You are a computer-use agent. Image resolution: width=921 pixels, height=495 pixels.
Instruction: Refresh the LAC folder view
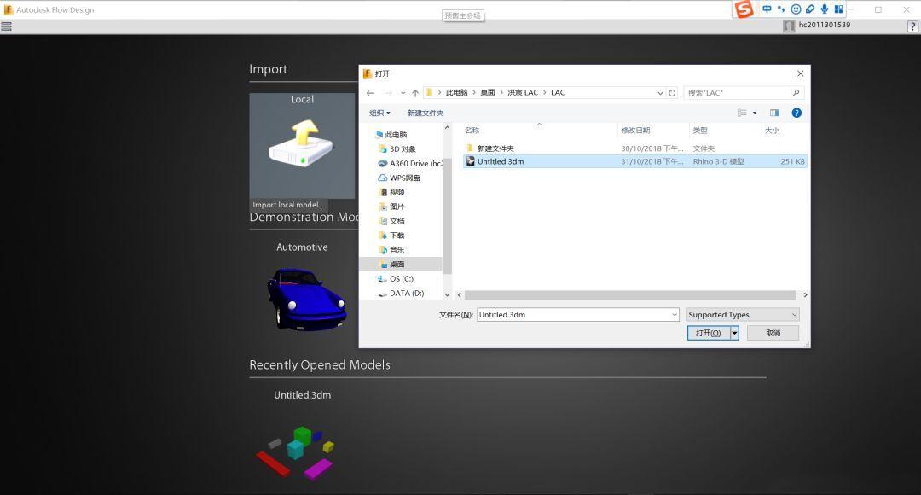click(x=672, y=93)
